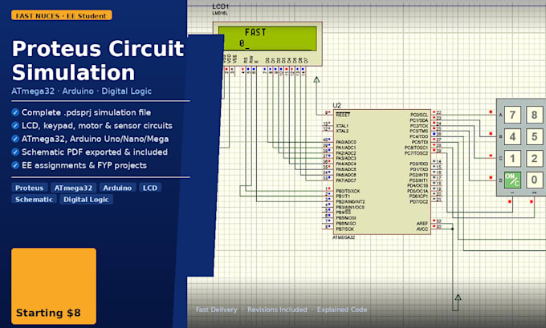Click the checkmark beside 'Complete .pdsprj simulation file'

[15, 112]
